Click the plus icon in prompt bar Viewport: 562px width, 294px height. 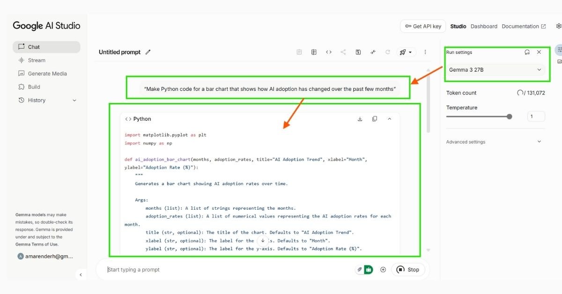383,270
